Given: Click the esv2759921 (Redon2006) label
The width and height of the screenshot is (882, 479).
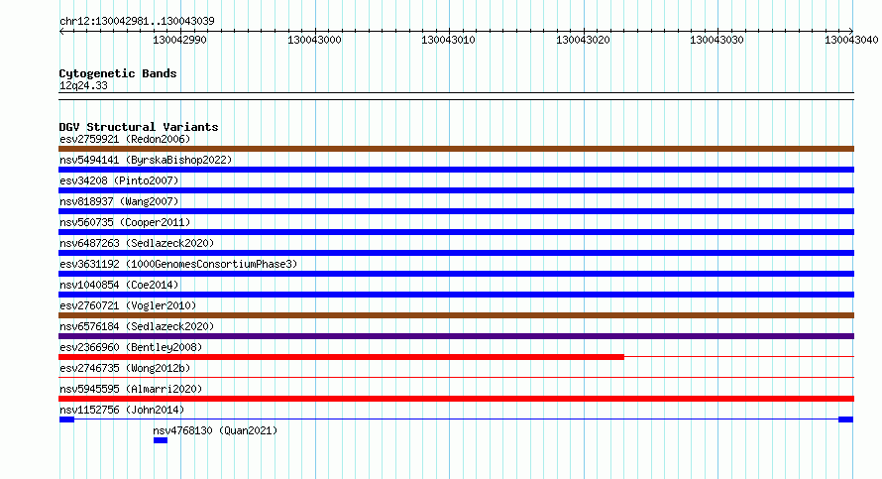Looking at the screenshot, I should (x=125, y=139).
